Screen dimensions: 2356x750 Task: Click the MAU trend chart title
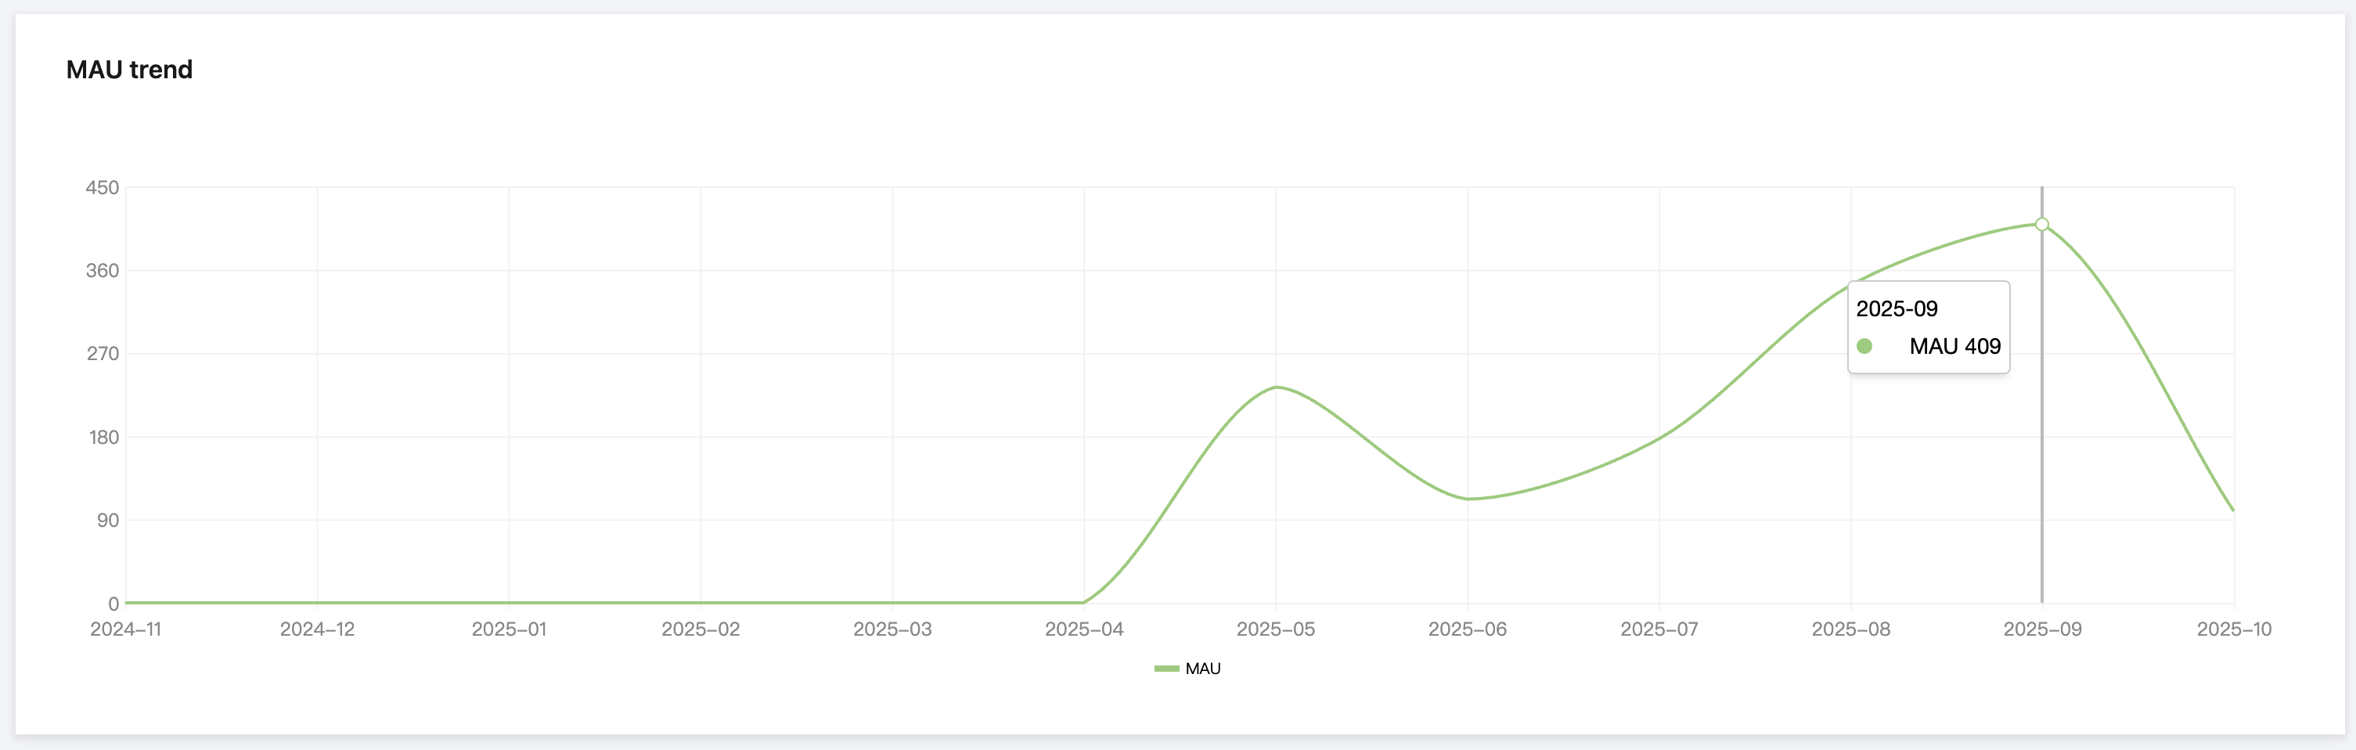pyautogui.click(x=129, y=70)
